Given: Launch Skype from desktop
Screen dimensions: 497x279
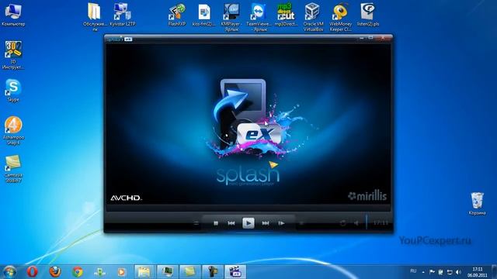Looking at the screenshot, I should (x=13, y=90).
